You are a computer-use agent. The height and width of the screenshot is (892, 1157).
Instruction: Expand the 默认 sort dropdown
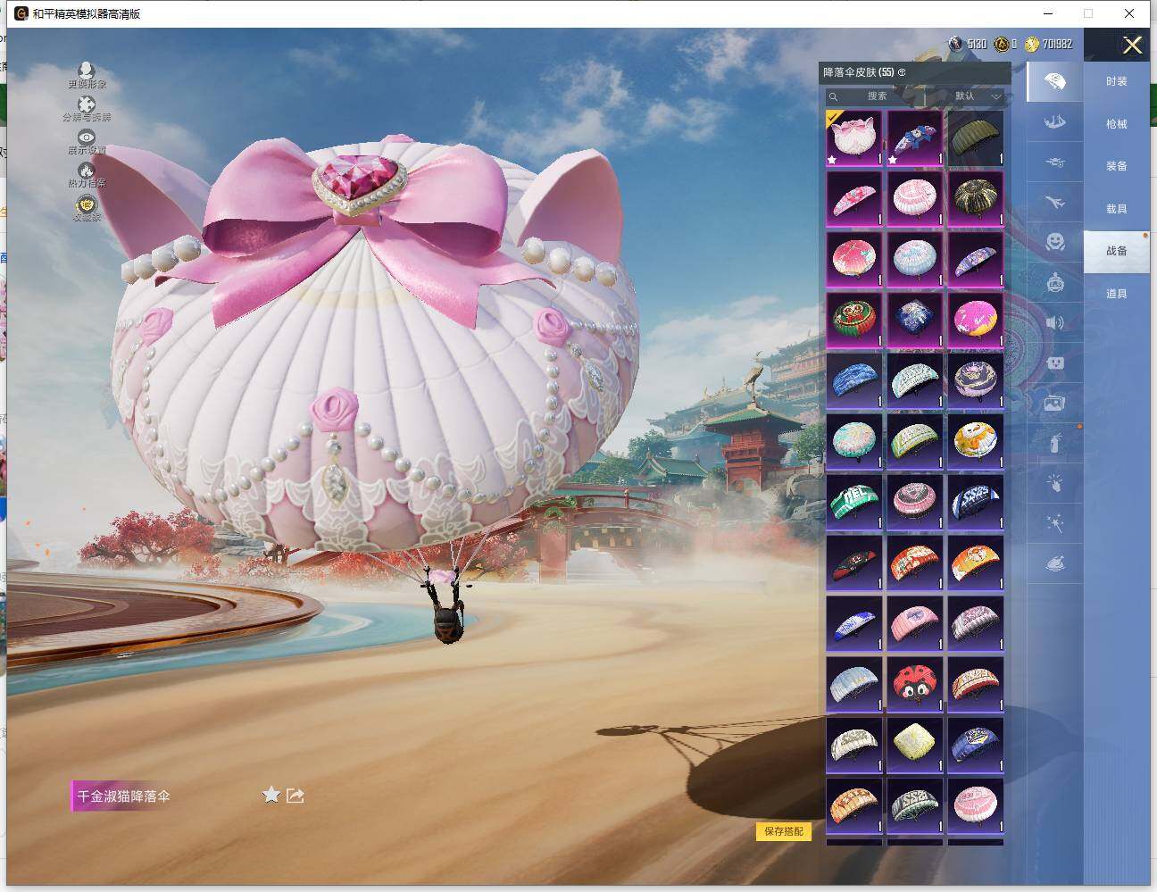[x=977, y=96]
